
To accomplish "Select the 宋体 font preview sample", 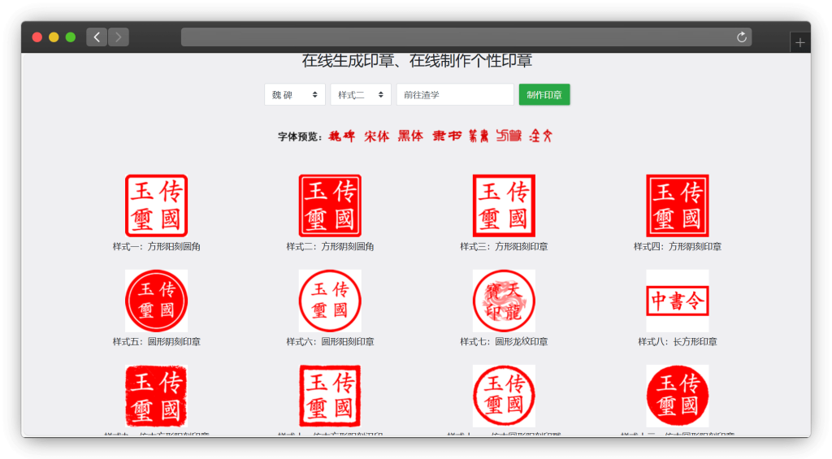I will pos(377,136).
